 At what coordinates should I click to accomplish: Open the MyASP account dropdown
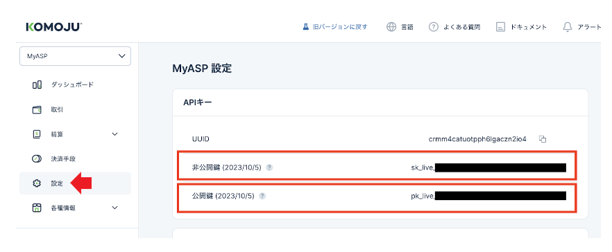click(x=76, y=56)
